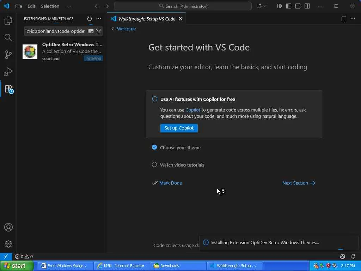
Task: Switch to Free Windows Widgets taskbar window
Action: click(x=65, y=266)
